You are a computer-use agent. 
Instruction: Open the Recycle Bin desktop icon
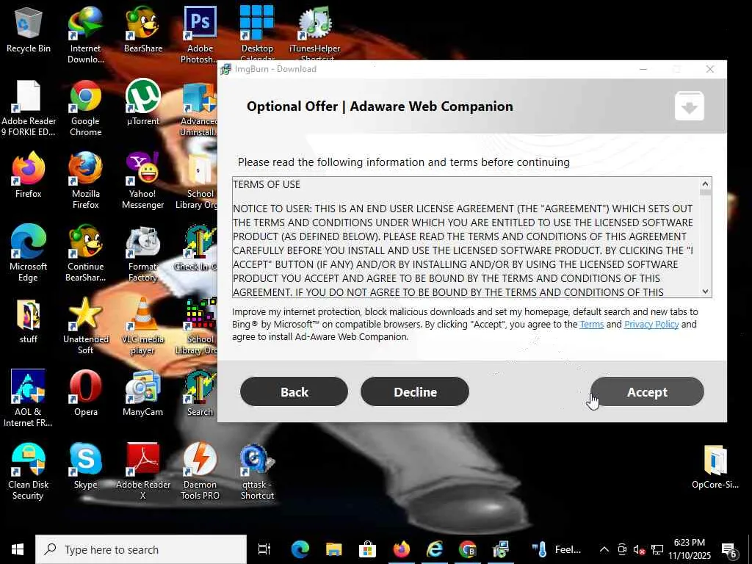[29, 29]
